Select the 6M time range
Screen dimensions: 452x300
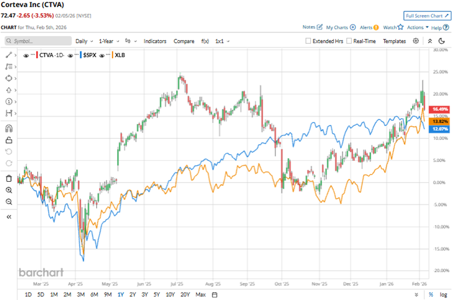(x=94, y=295)
